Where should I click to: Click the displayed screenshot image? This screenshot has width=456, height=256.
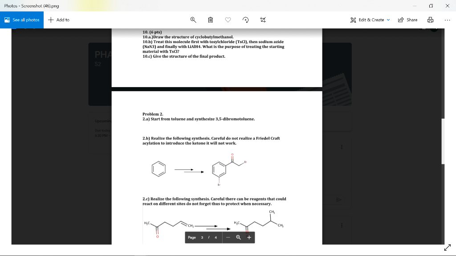[218, 133]
